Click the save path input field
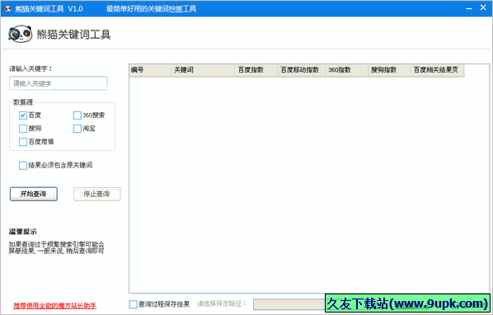The width and height of the screenshot is (493, 315). point(289,304)
